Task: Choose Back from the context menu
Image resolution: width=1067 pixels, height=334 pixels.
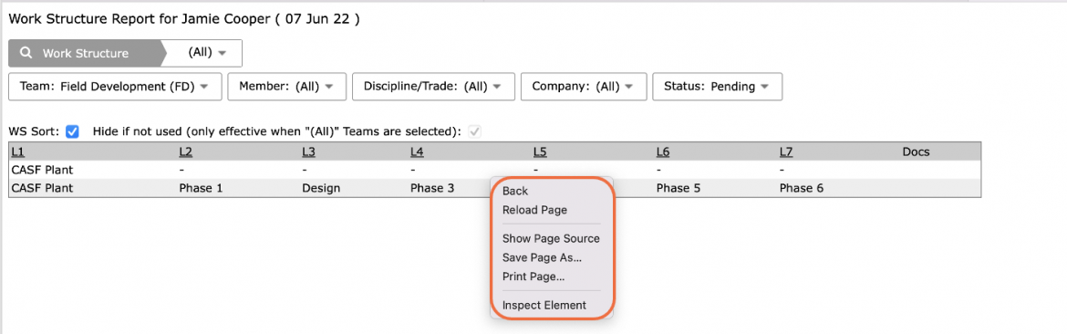Action: [515, 191]
